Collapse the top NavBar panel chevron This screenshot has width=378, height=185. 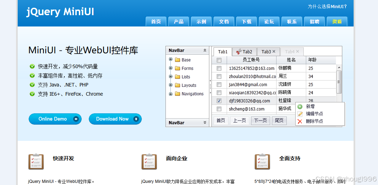(205, 50)
